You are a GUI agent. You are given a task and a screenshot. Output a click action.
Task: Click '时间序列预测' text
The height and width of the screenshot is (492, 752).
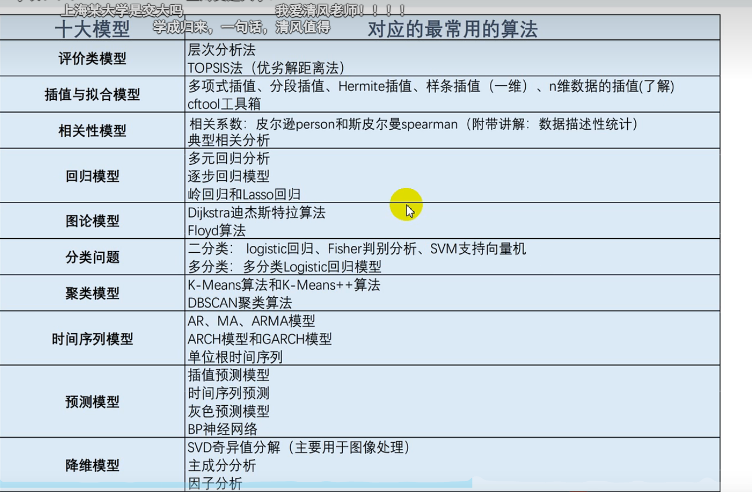pyautogui.click(x=228, y=393)
